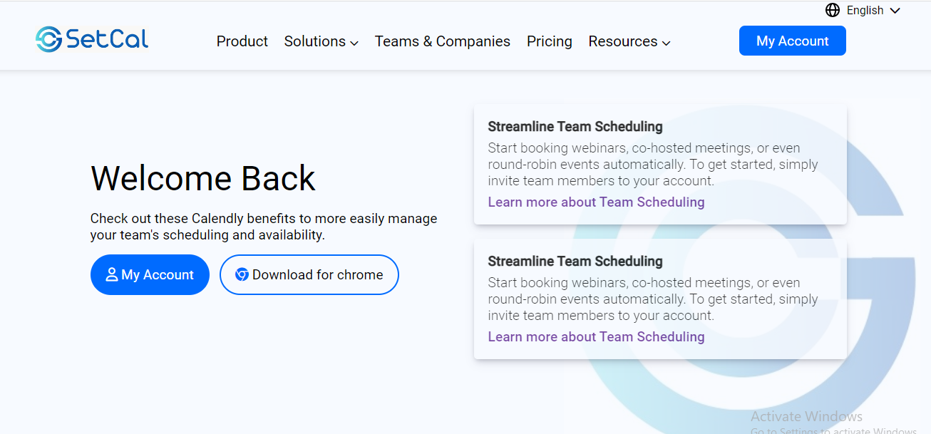Click the Download for chrome button
This screenshot has height=434, width=931.
click(x=309, y=274)
